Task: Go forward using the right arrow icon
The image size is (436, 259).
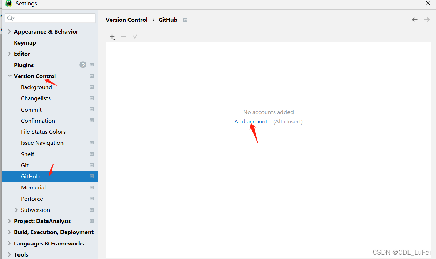Action: pos(427,20)
